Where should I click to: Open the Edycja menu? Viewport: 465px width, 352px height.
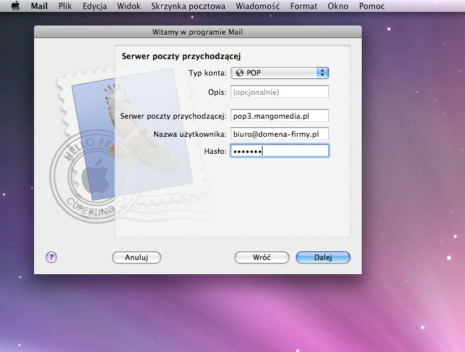(95, 6)
